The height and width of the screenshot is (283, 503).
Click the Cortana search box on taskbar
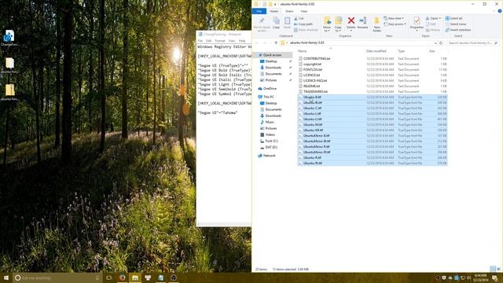(57, 277)
